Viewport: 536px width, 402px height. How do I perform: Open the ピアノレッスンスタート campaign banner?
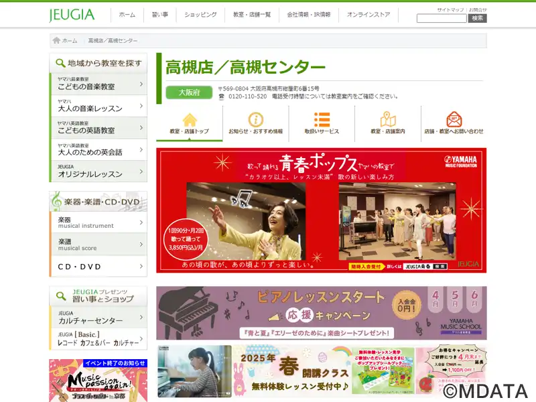pos(322,313)
